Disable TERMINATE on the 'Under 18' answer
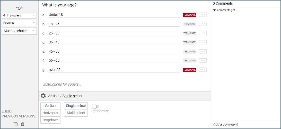The image size is (281, 129). [189, 15]
